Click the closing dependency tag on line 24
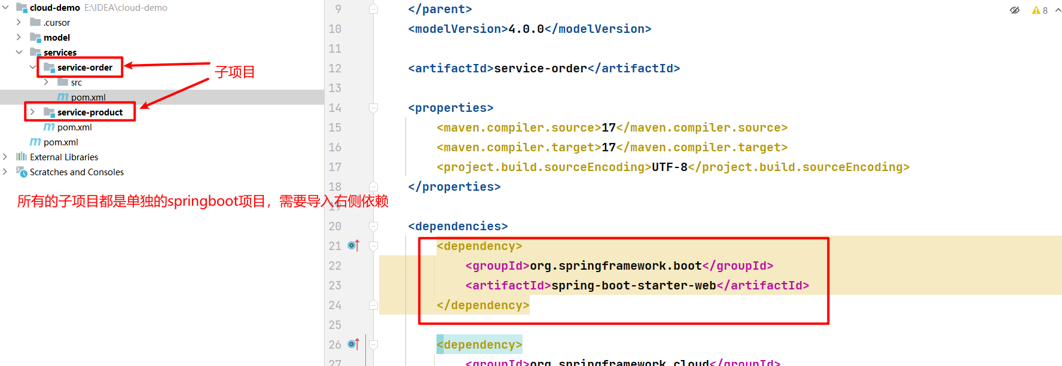The width and height of the screenshot is (1062, 366). pos(483,305)
